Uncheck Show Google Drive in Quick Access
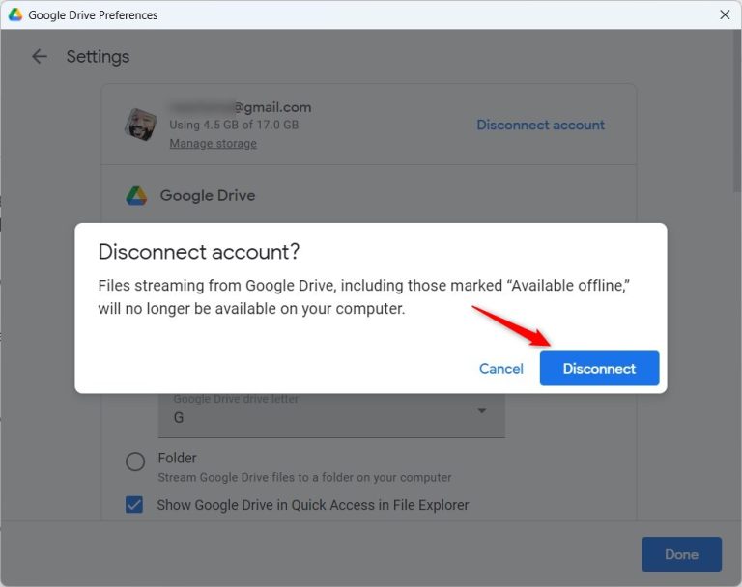The image size is (742, 587). tap(135, 505)
